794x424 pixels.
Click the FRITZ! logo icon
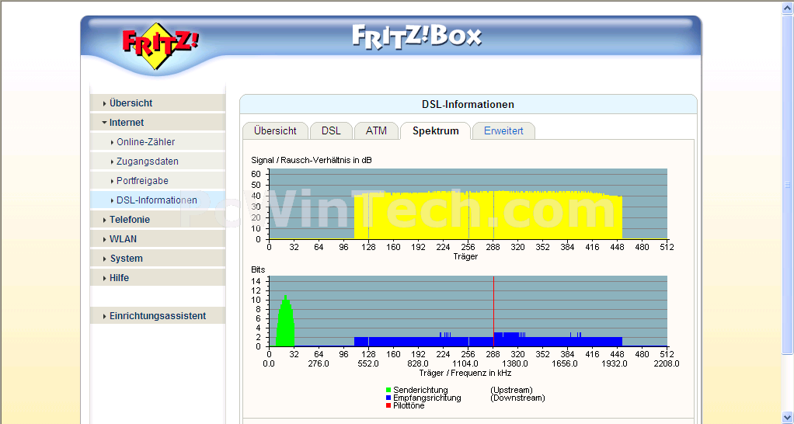coord(160,46)
